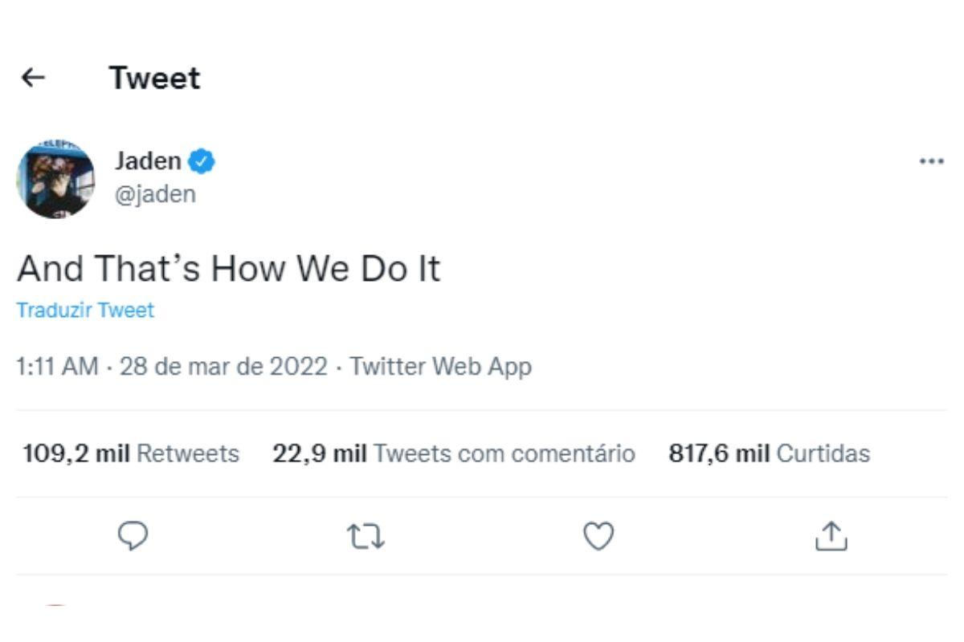Click the blue verified badge next to Jaden
This screenshot has width=964, height=642.
point(201,161)
